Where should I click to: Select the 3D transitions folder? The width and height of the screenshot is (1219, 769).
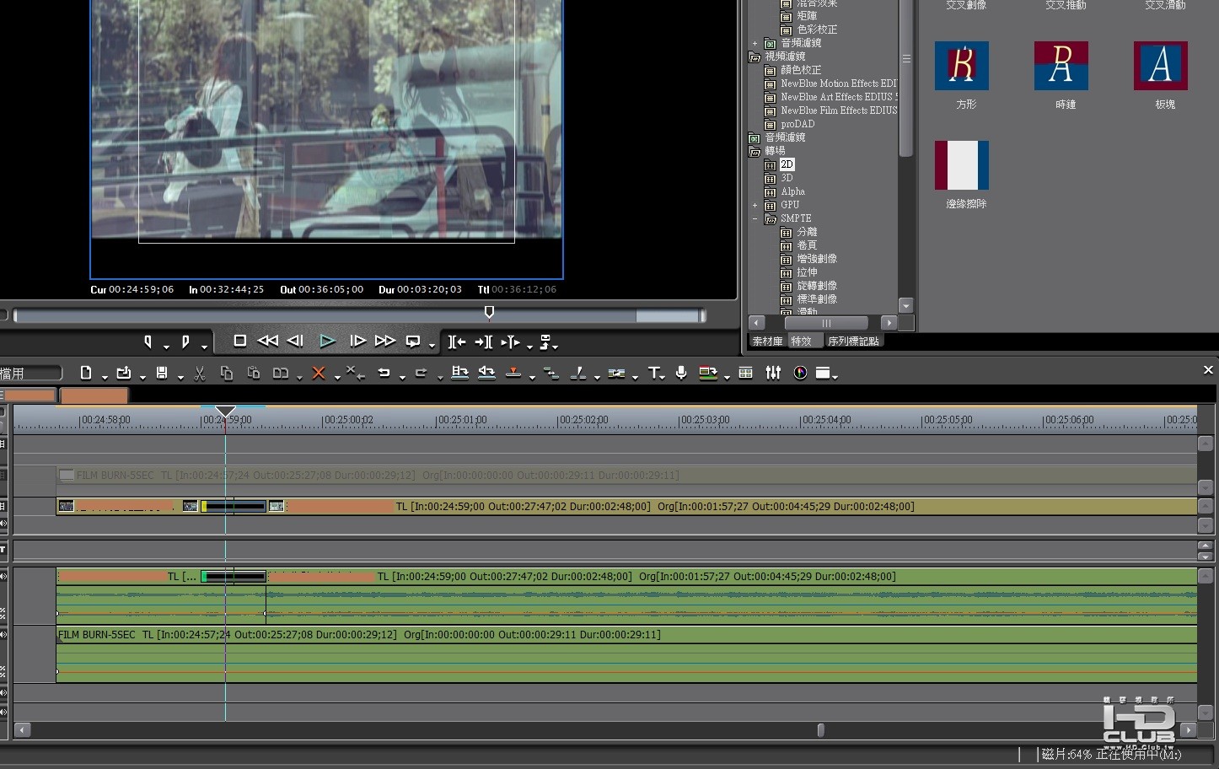pyautogui.click(x=787, y=178)
